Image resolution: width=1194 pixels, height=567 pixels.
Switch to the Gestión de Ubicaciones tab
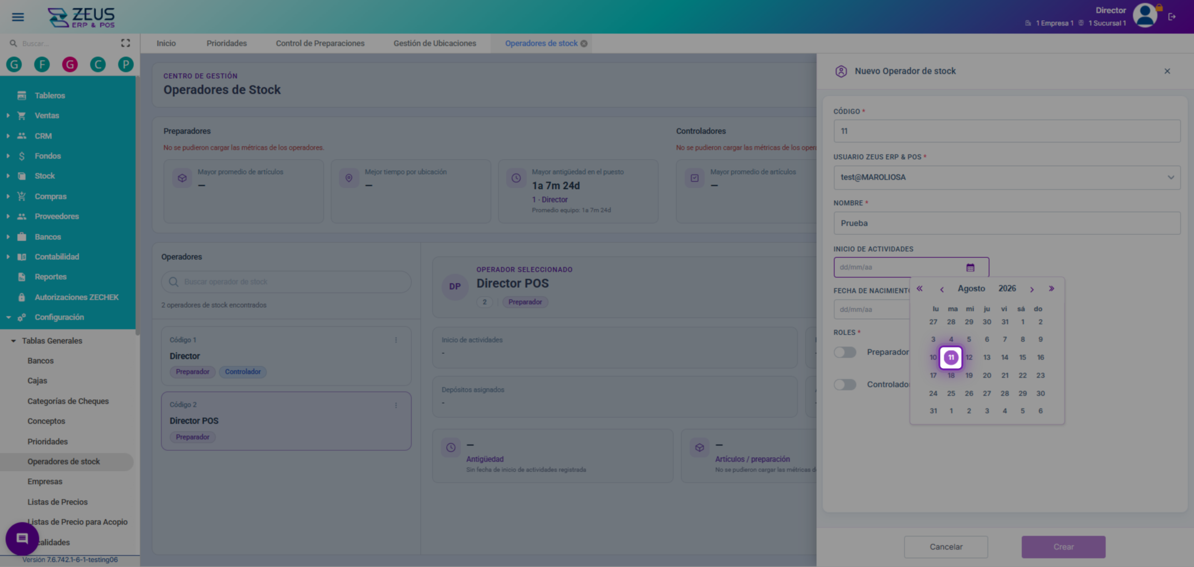[x=435, y=43]
